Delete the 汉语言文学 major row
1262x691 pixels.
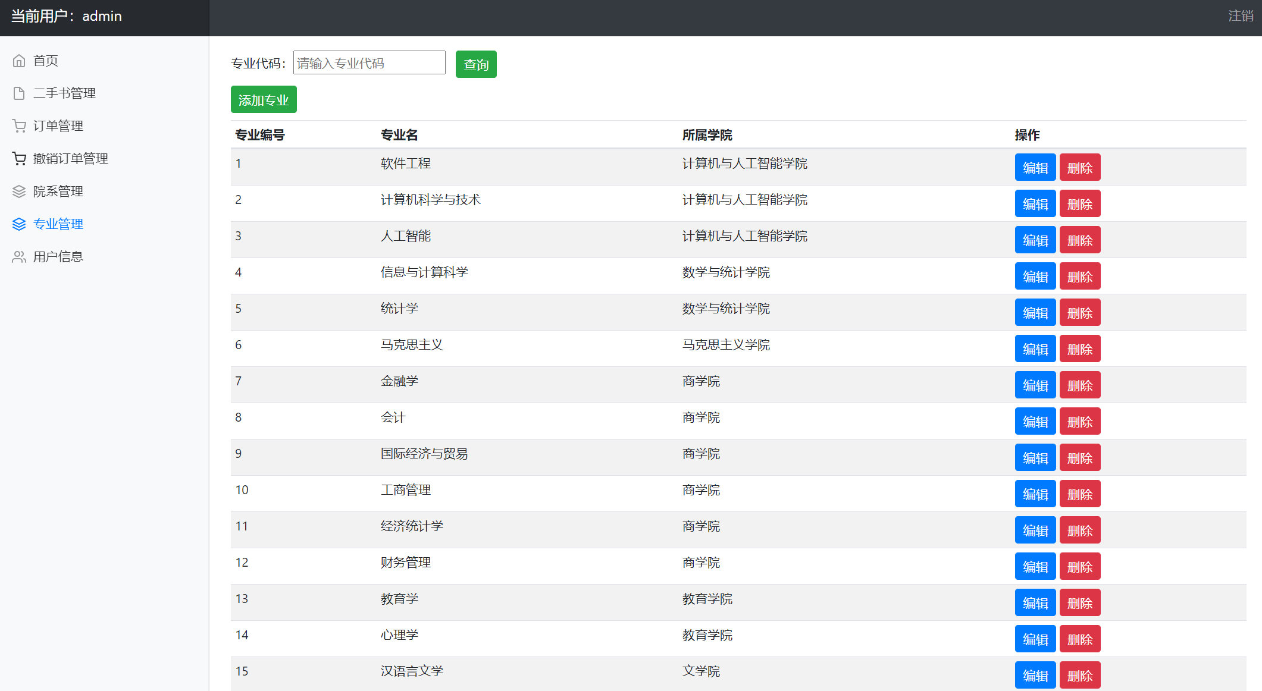pyautogui.click(x=1079, y=676)
